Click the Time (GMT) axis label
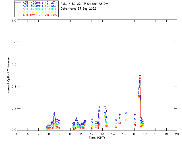 (97, 138)
